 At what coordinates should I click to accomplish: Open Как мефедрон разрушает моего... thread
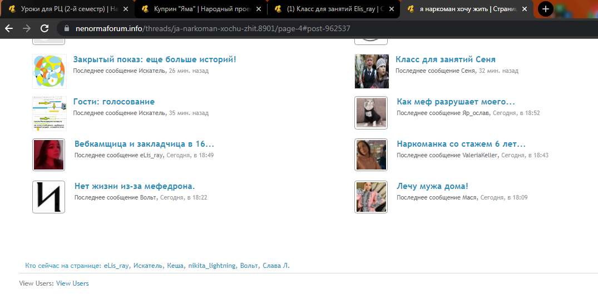coord(456,102)
